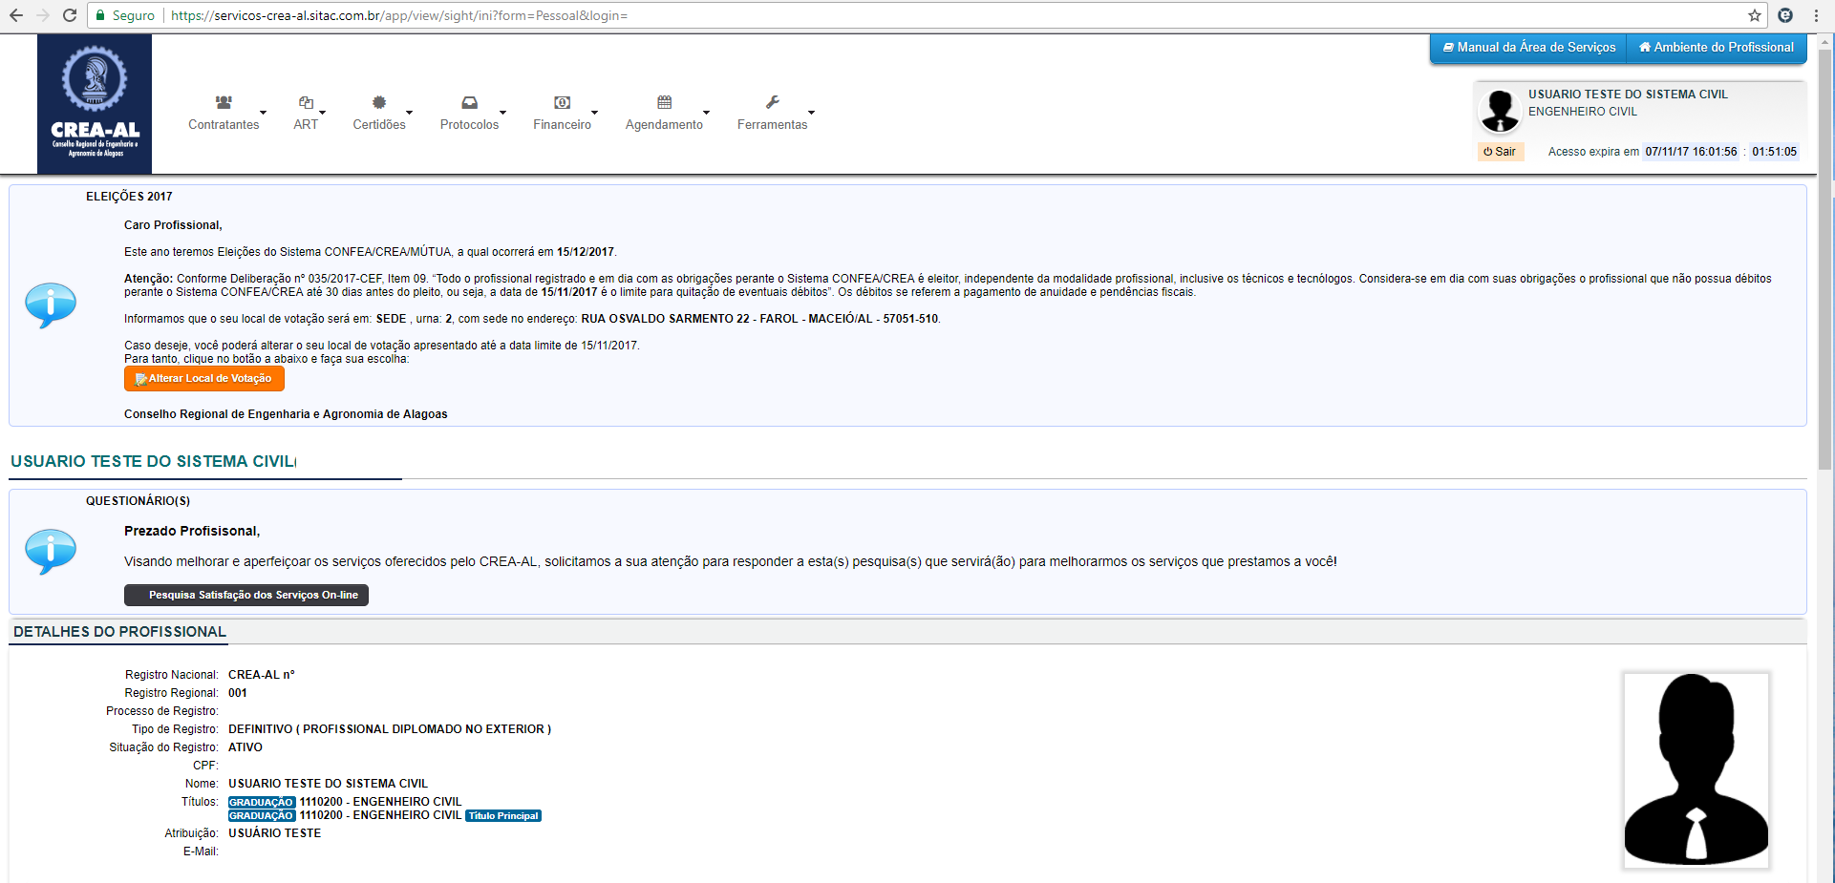Open the Protocolos menu
This screenshot has width=1835, height=883.
(x=469, y=125)
